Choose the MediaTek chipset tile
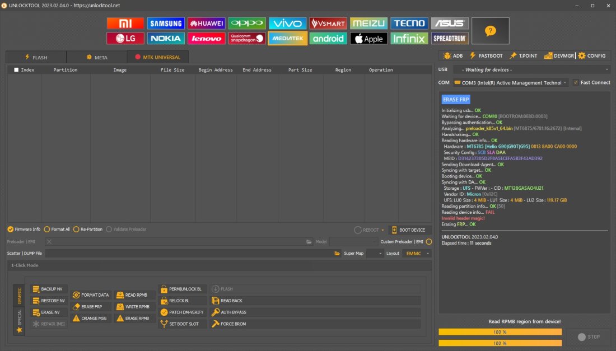Screen dimensions: 616x351 288,39
